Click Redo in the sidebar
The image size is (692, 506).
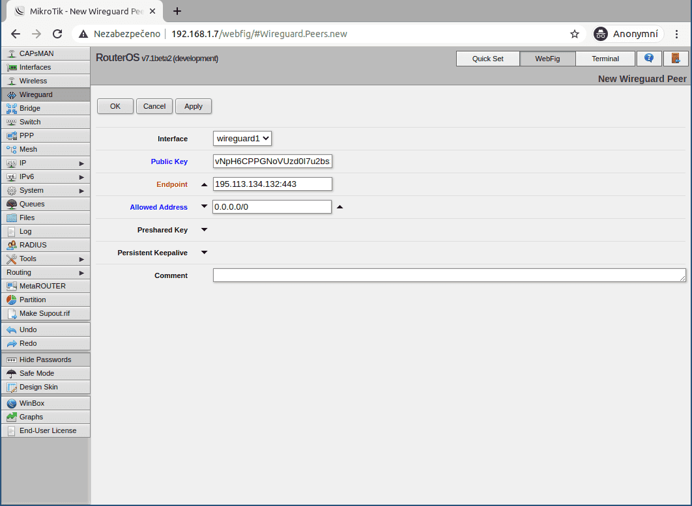[46, 343]
